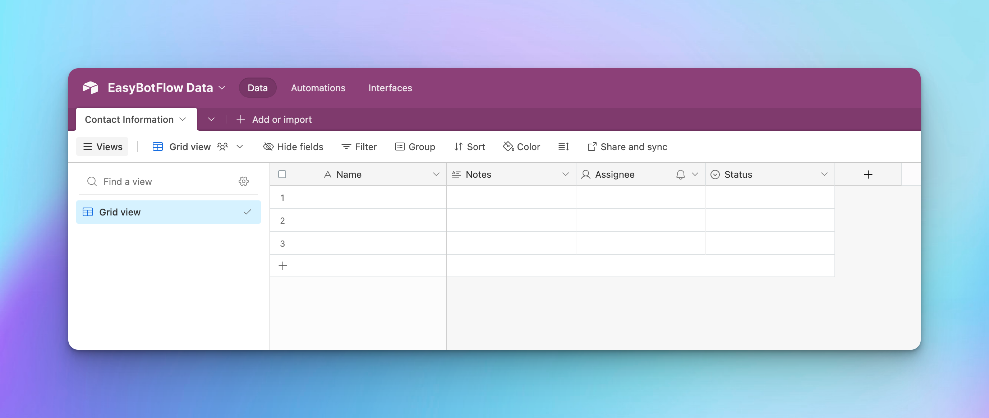Click the views settings gear icon
Viewport: 989px width, 418px height.
point(243,182)
